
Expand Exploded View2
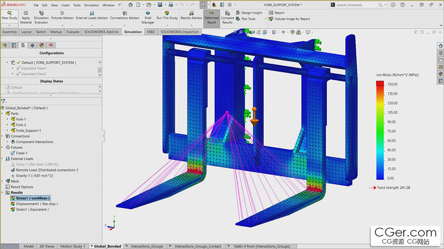13,73
